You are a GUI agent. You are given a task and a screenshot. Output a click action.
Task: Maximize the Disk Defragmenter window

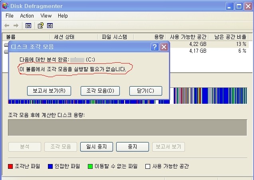point(239,6)
